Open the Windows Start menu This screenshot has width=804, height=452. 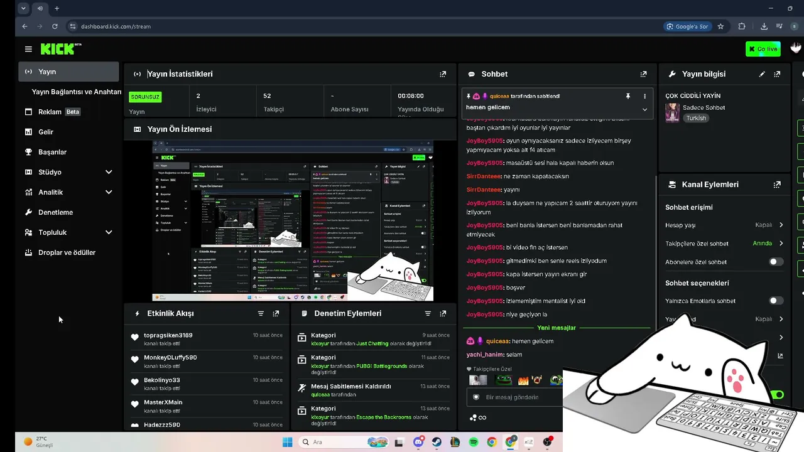pyautogui.click(x=287, y=442)
